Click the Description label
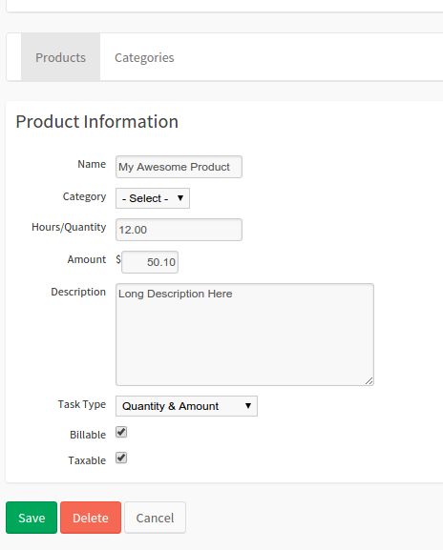The image size is (443, 550). [78, 292]
